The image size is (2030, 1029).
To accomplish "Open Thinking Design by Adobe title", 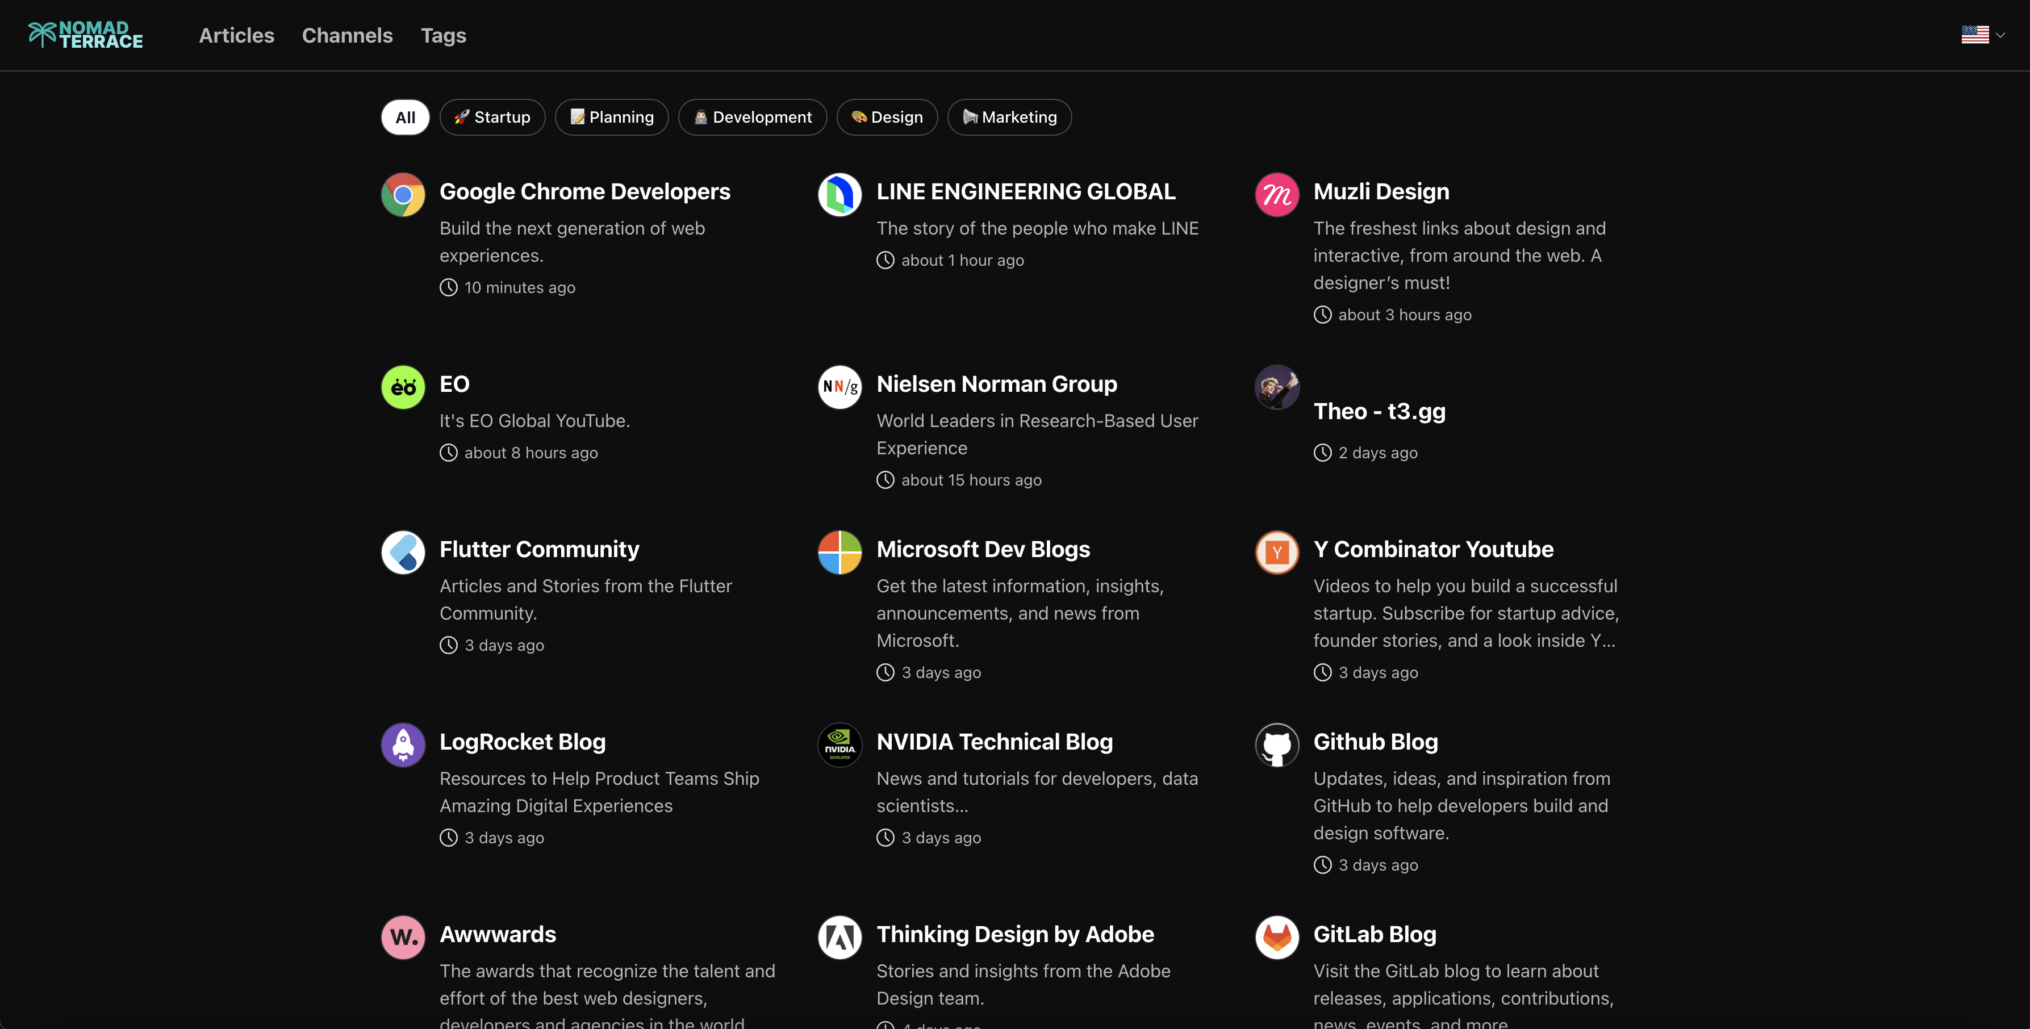I will pos(1015,934).
